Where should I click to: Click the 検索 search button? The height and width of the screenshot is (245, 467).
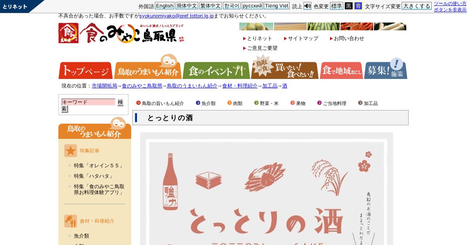(x=120, y=102)
